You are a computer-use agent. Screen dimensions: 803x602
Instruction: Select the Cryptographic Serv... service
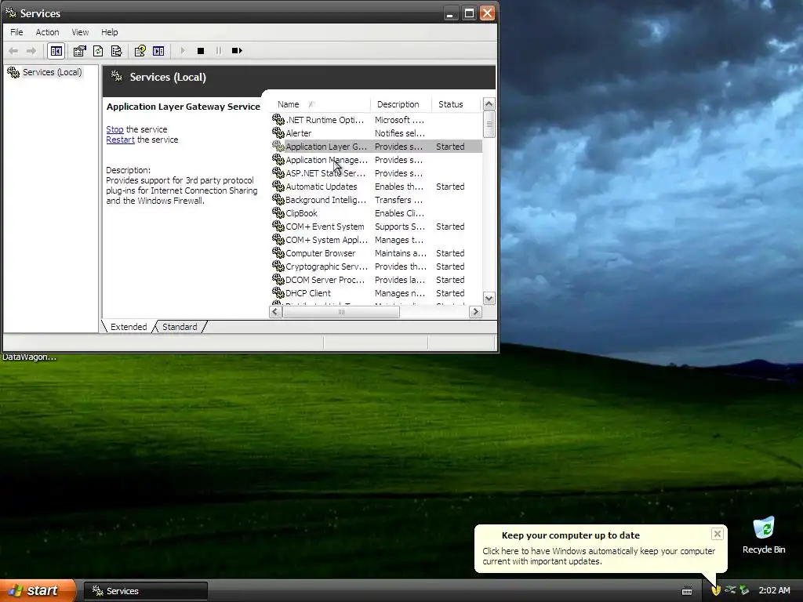pyautogui.click(x=376, y=267)
